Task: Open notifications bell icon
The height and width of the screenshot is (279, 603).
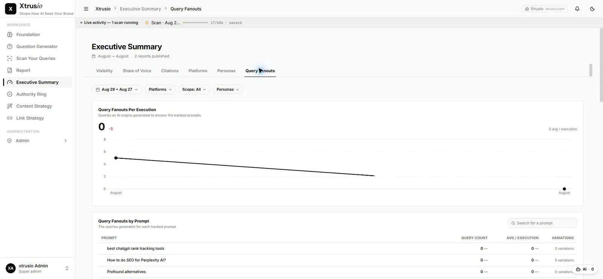Action: coord(577,9)
